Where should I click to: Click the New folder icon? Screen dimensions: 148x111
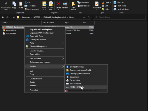[x=73, y=4]
